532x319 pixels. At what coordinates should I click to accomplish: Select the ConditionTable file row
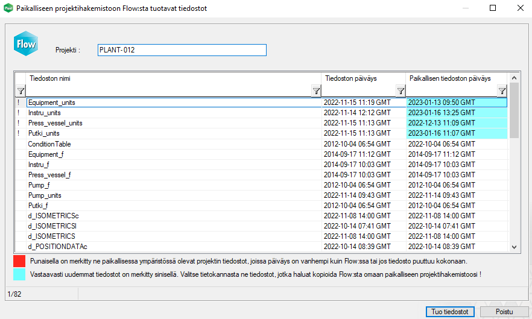pos(49,144)
